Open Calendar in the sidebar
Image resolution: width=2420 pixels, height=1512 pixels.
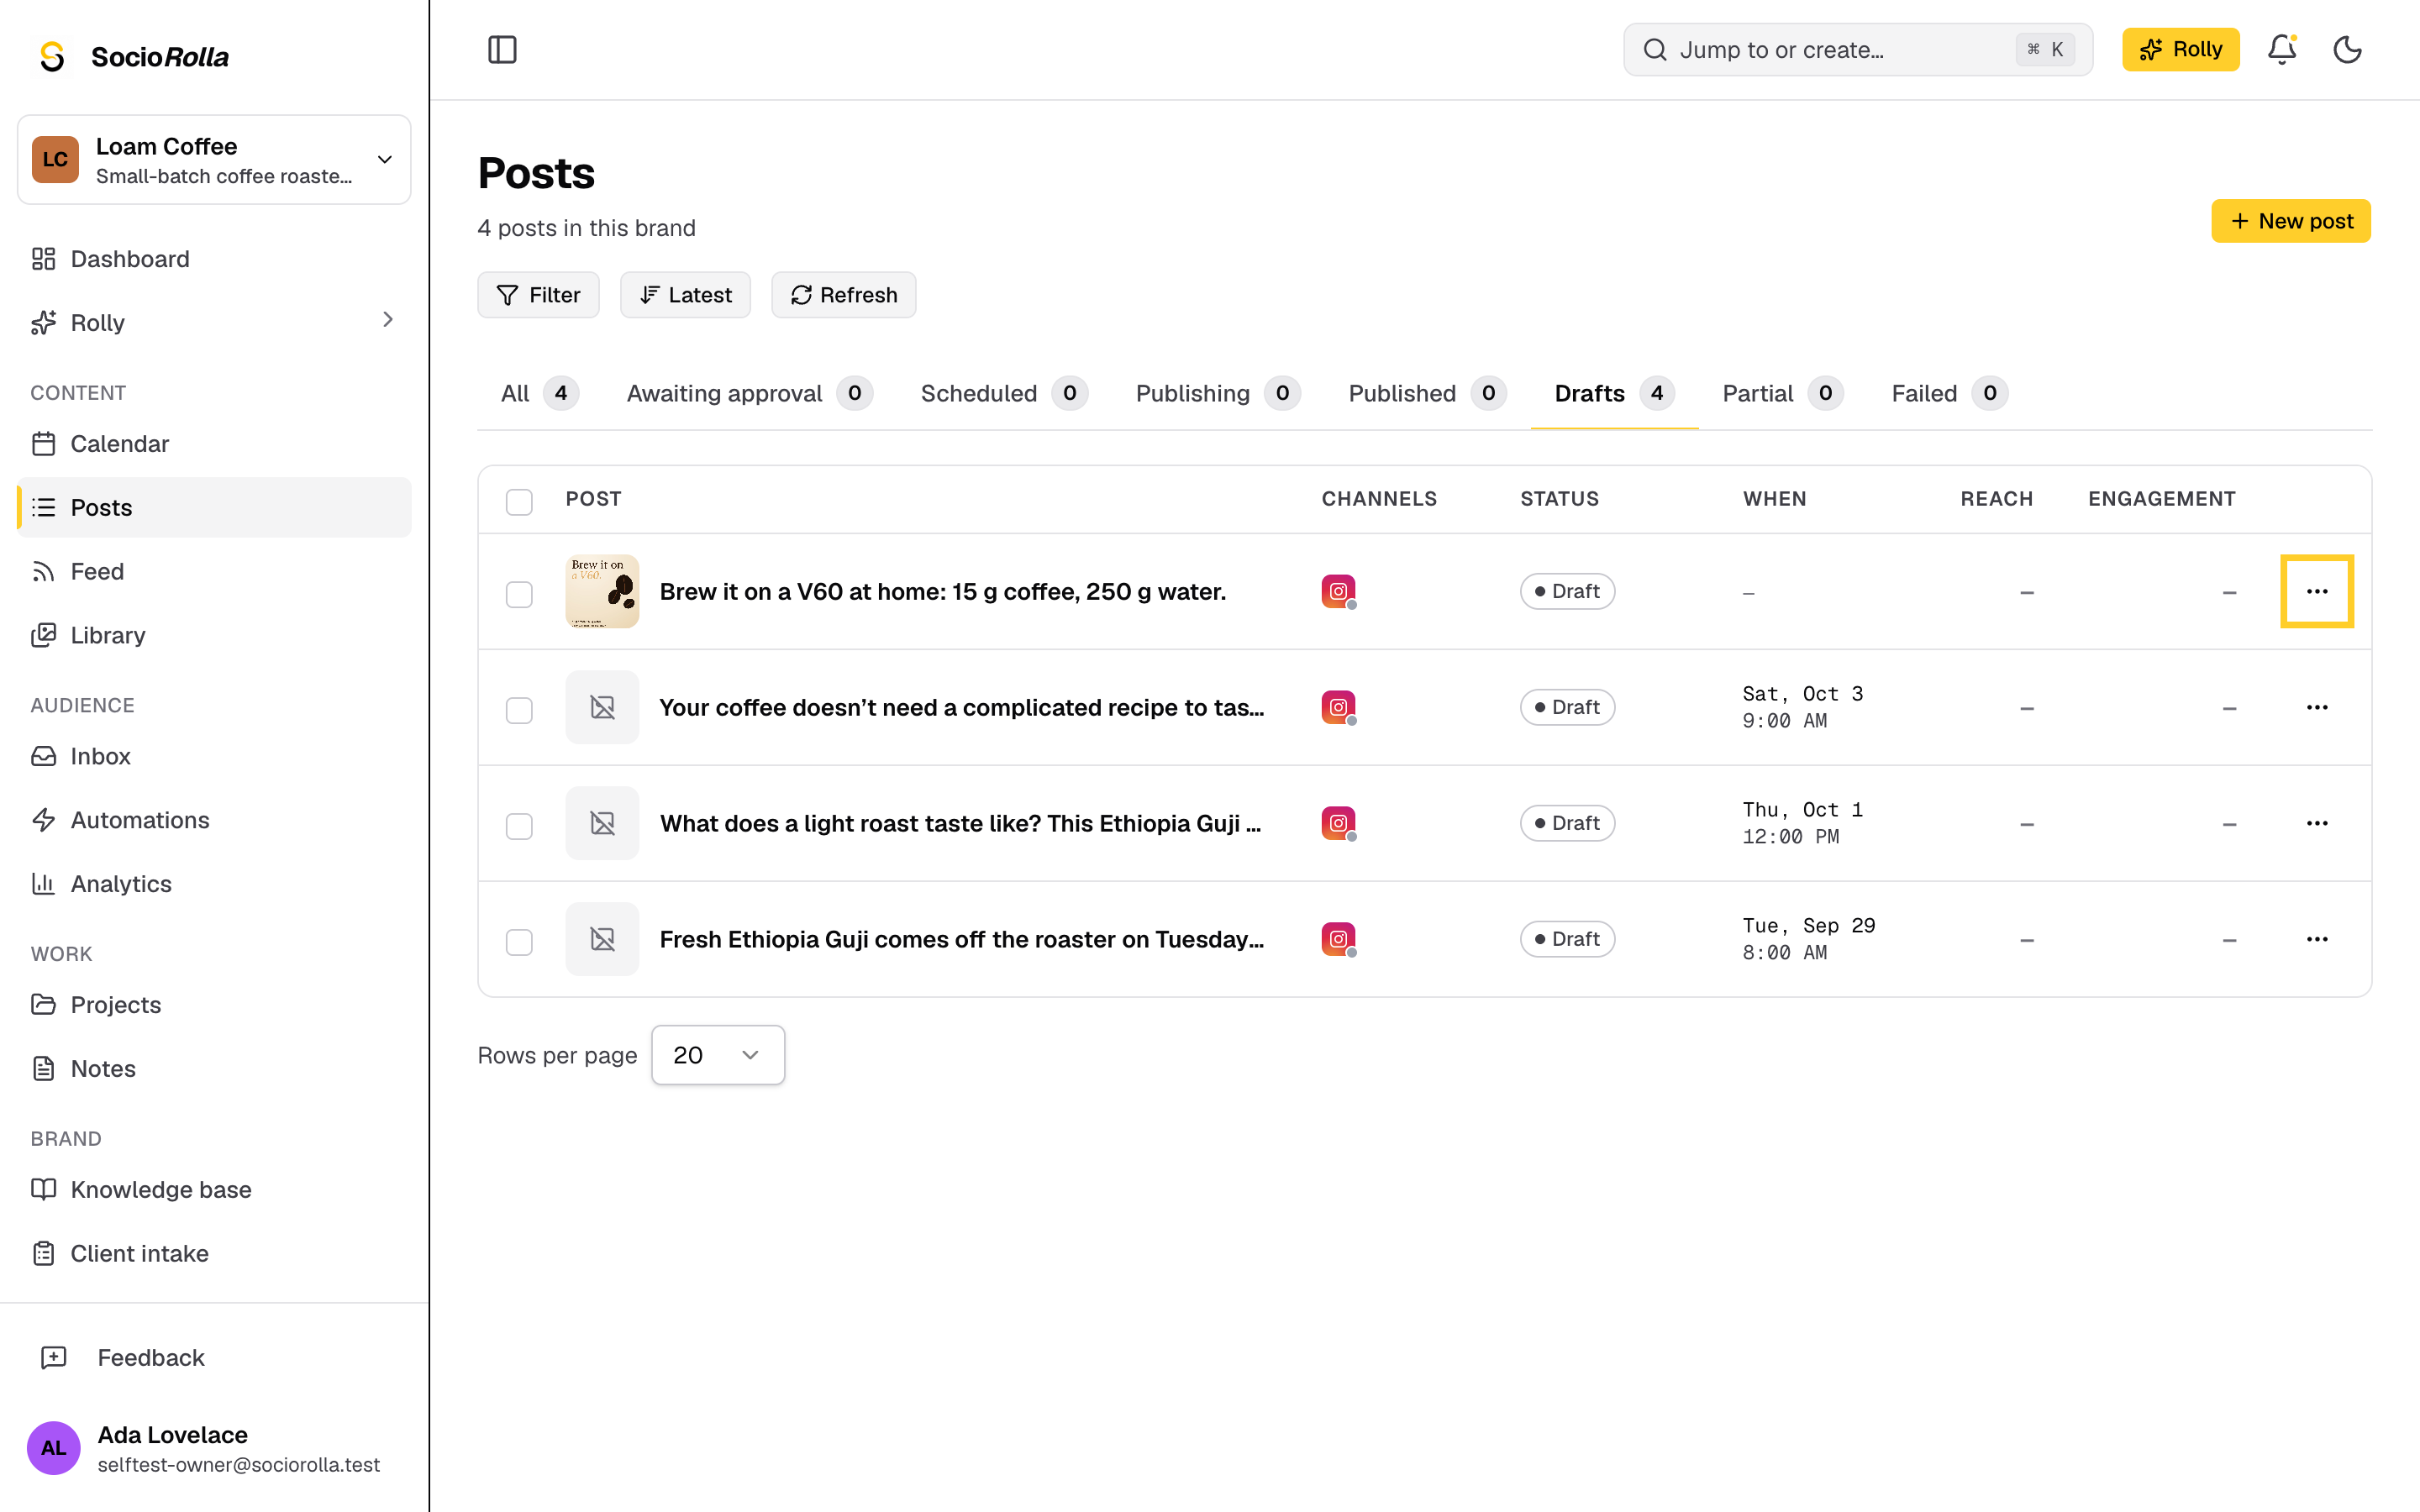coord(214,443)
